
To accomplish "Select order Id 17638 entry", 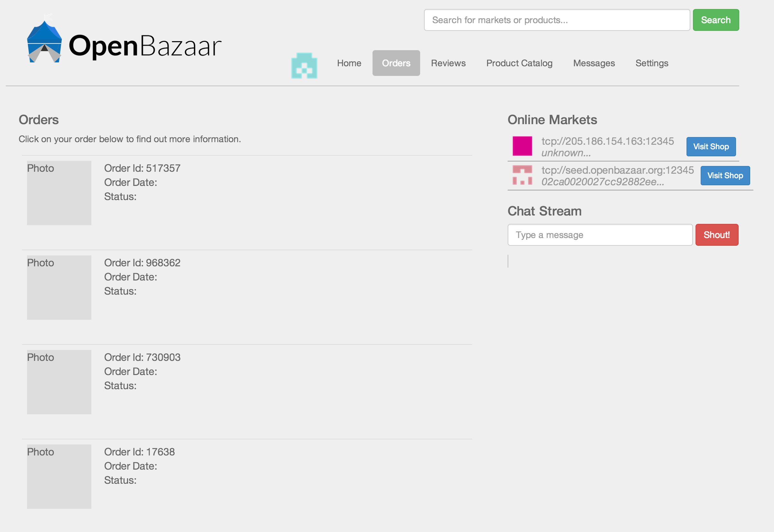I will 139,452.
